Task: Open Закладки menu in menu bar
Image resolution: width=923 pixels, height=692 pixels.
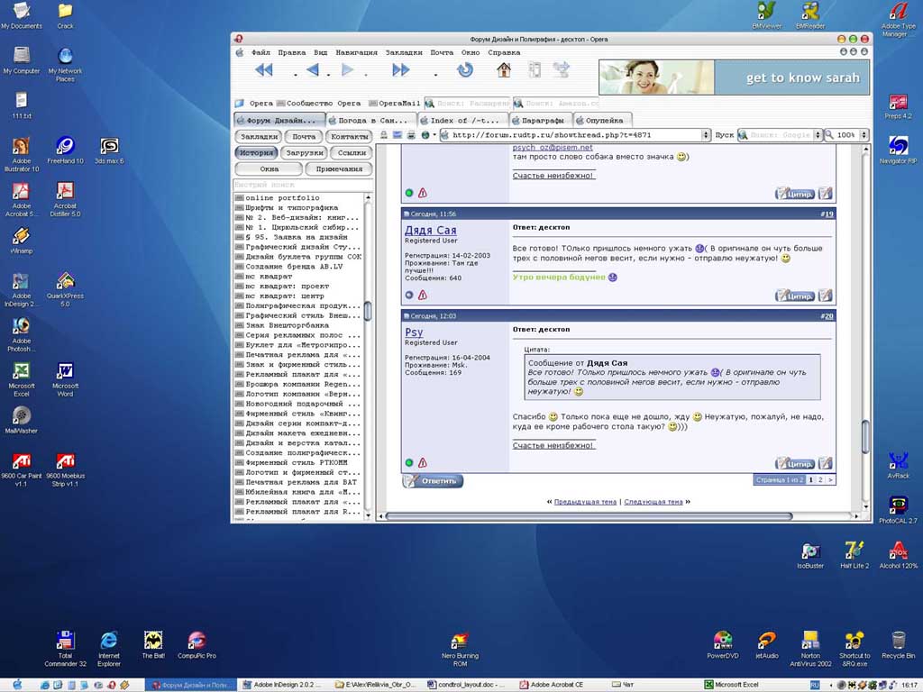Action: [404, 52]
